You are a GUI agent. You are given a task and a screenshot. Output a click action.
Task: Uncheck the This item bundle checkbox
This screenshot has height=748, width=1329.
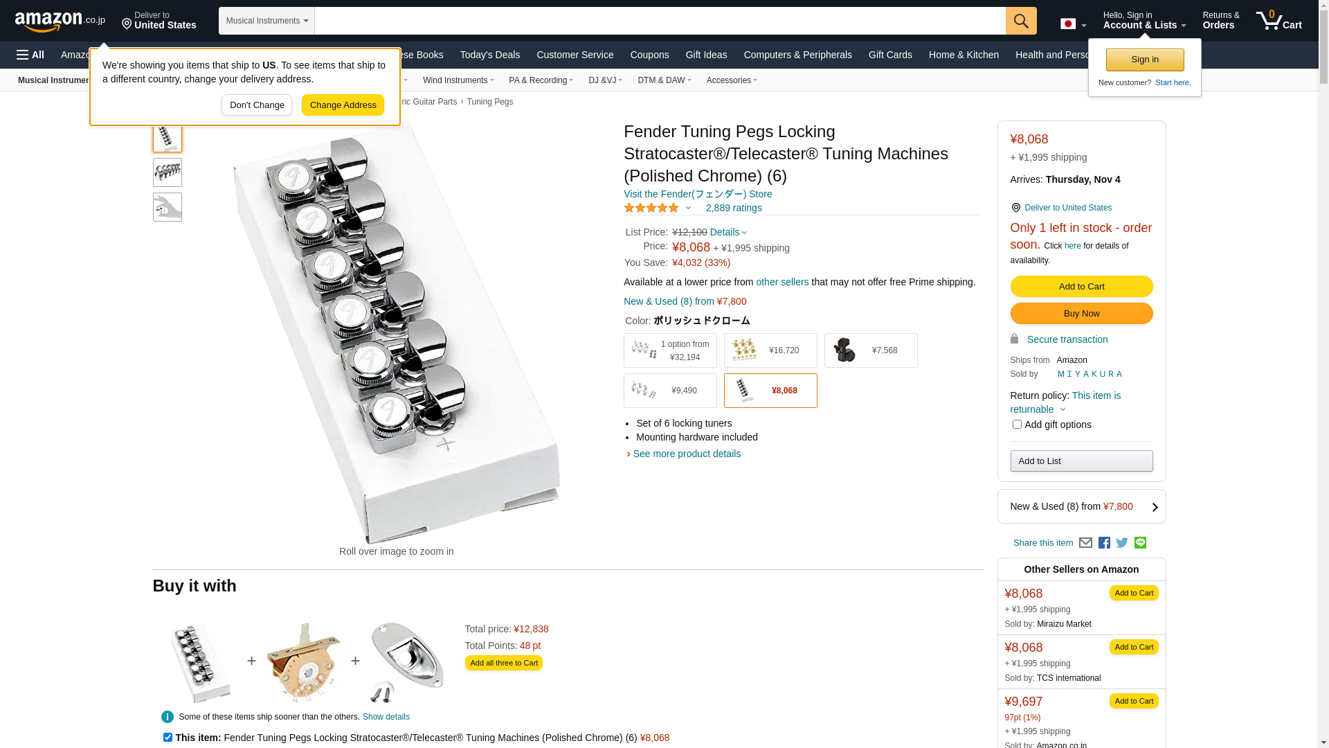coord(168,738)
